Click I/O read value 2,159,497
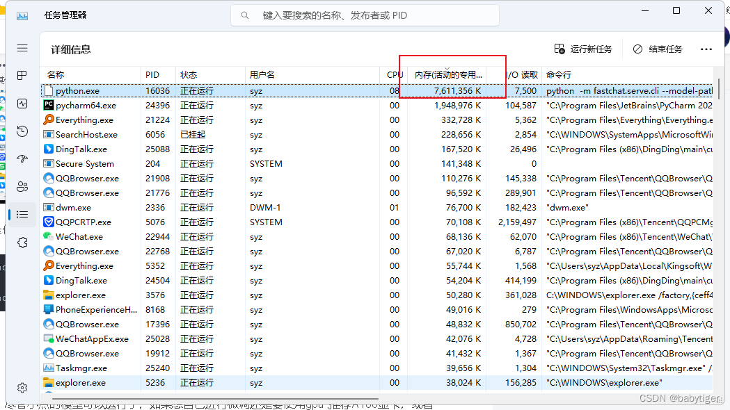Image resolution: width=730 pixels, height=410 pixels. (517, 222)
